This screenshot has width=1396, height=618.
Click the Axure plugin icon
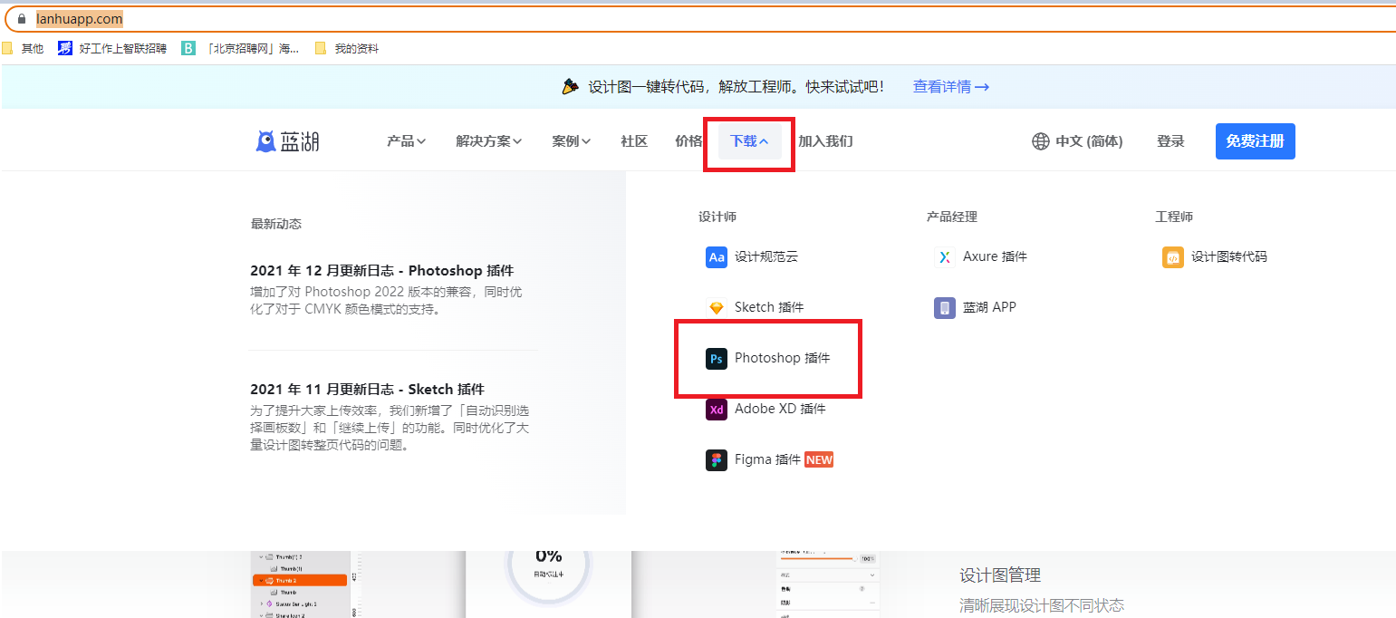[945, 257]
